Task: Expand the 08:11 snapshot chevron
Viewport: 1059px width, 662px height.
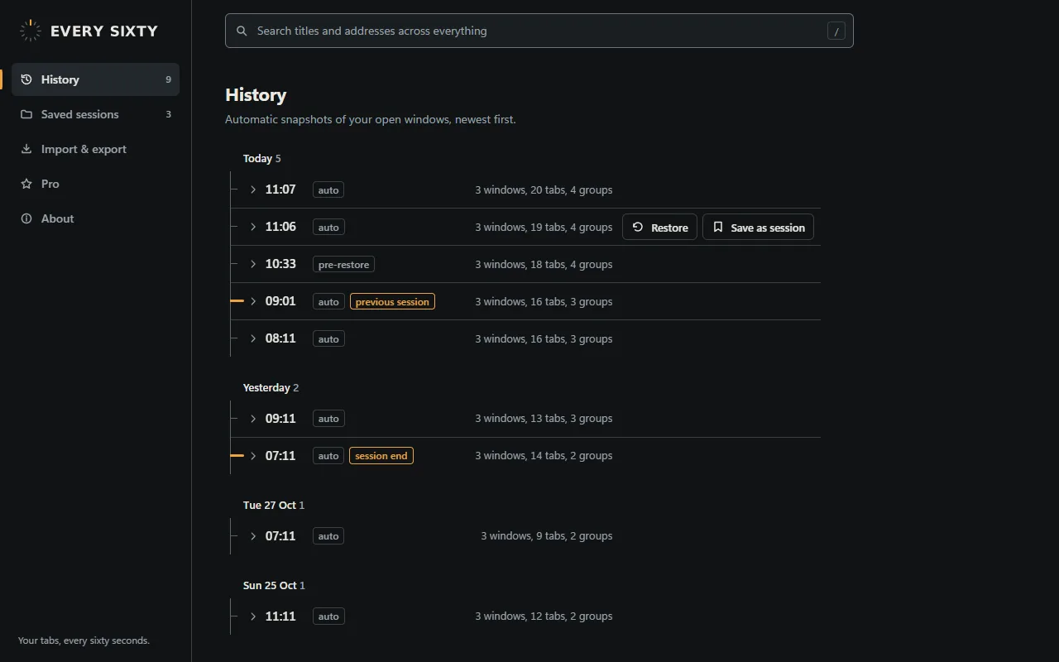Action: tap(253, 338)
